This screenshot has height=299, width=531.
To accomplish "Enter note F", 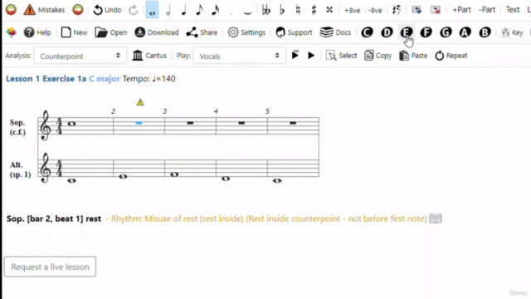I will [x=426, y=32].
